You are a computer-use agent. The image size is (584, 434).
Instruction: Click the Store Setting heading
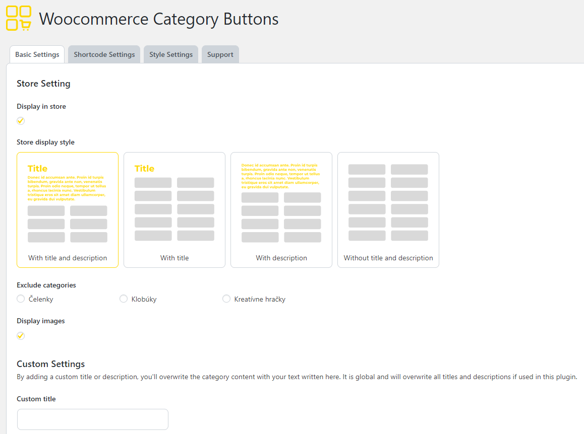(43, 84)
